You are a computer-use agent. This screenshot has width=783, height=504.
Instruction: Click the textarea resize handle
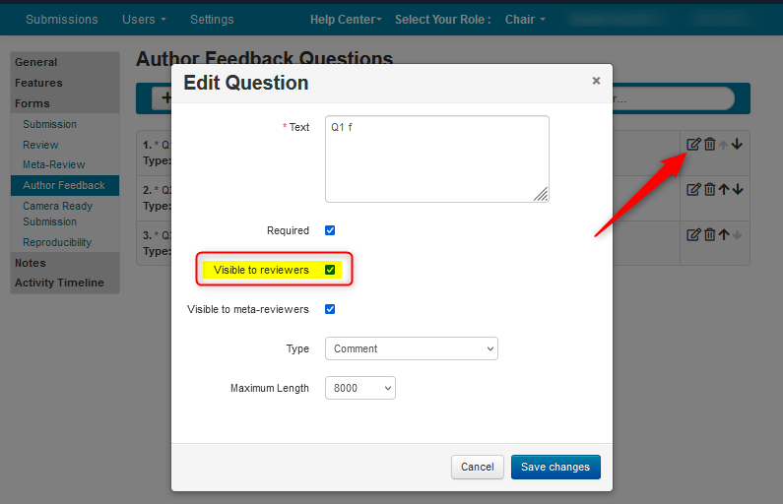point(541,194)
